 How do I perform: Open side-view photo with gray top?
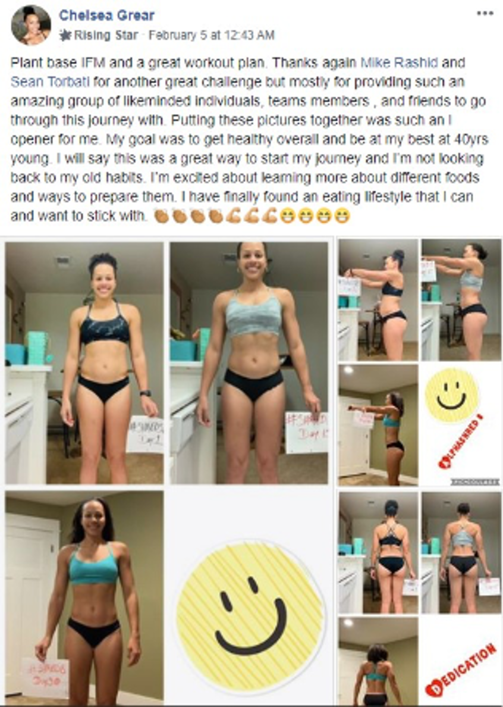461,300
